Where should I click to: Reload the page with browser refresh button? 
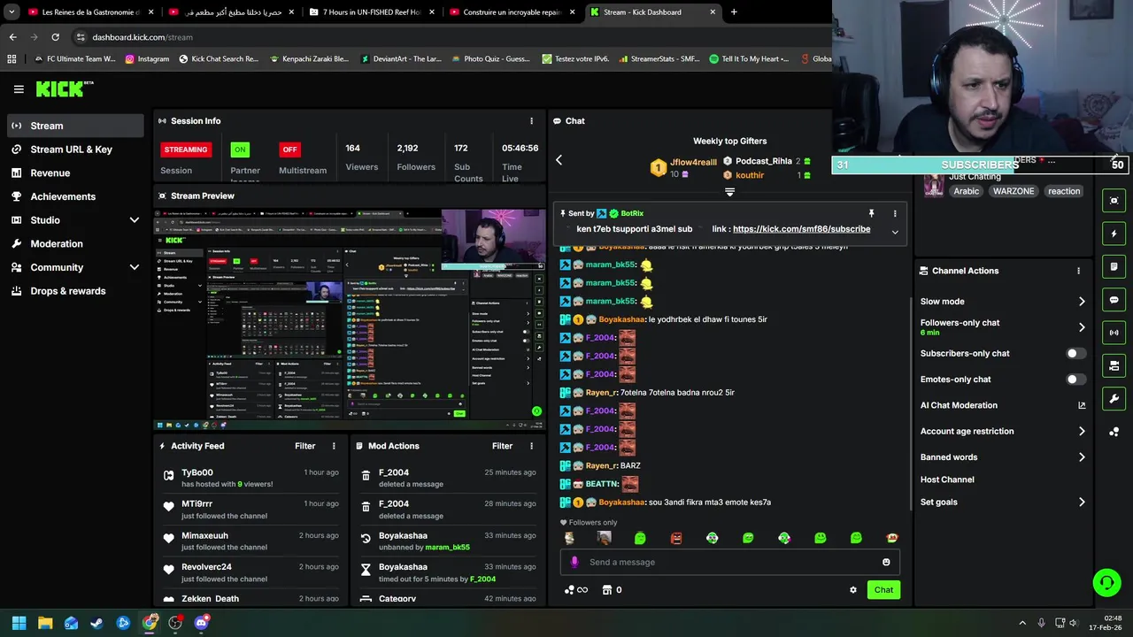[x=55, y=37]
